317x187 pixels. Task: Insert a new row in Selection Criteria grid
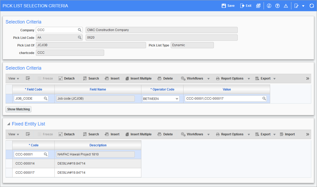coord(112,78)
